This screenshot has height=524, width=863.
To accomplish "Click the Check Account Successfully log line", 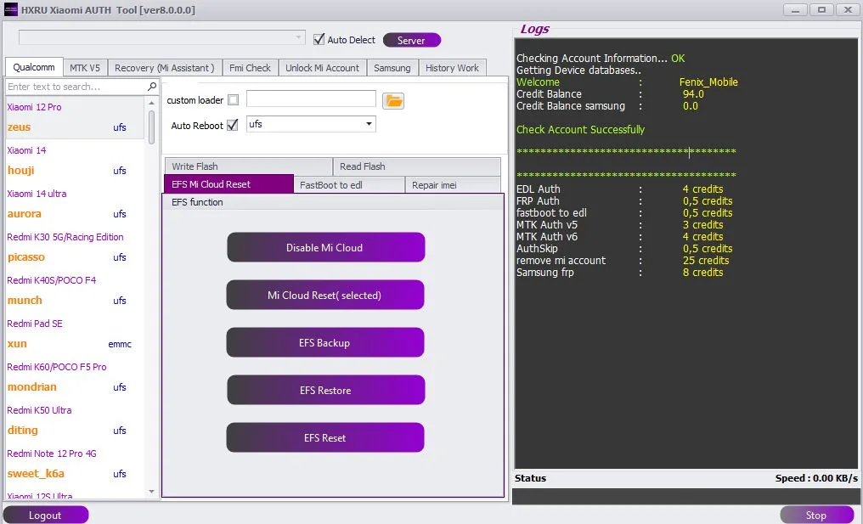I will point(580,130).
